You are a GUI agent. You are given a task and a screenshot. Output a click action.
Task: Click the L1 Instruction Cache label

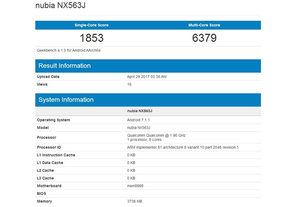tap(56, 155)
